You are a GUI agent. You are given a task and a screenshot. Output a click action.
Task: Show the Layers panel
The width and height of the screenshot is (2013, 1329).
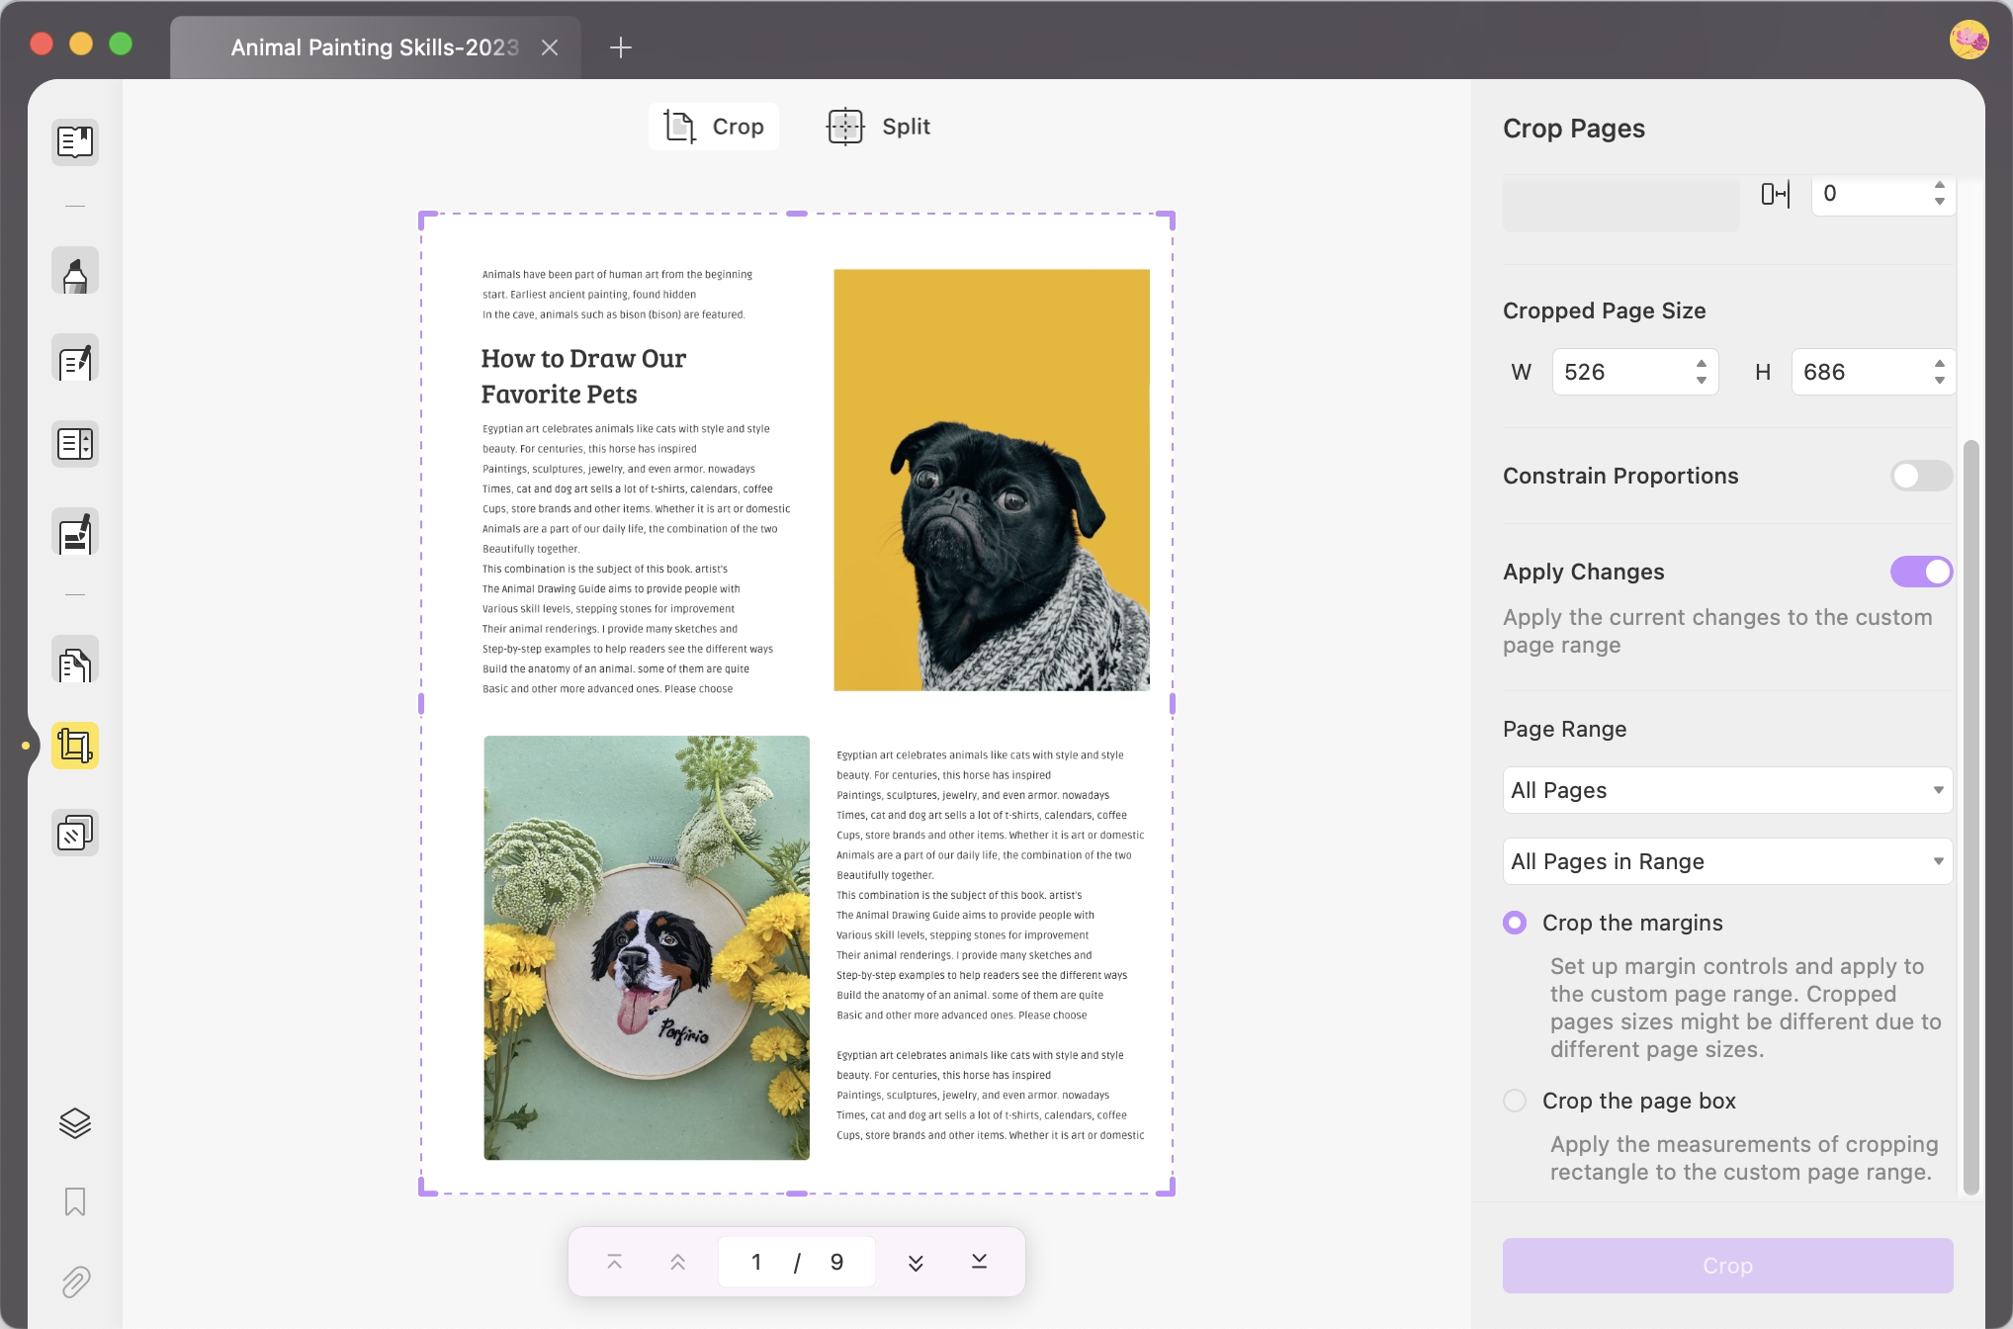tap(75, 1123)
